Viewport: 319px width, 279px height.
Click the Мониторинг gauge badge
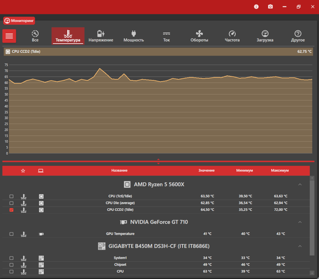tap(19, 21)
